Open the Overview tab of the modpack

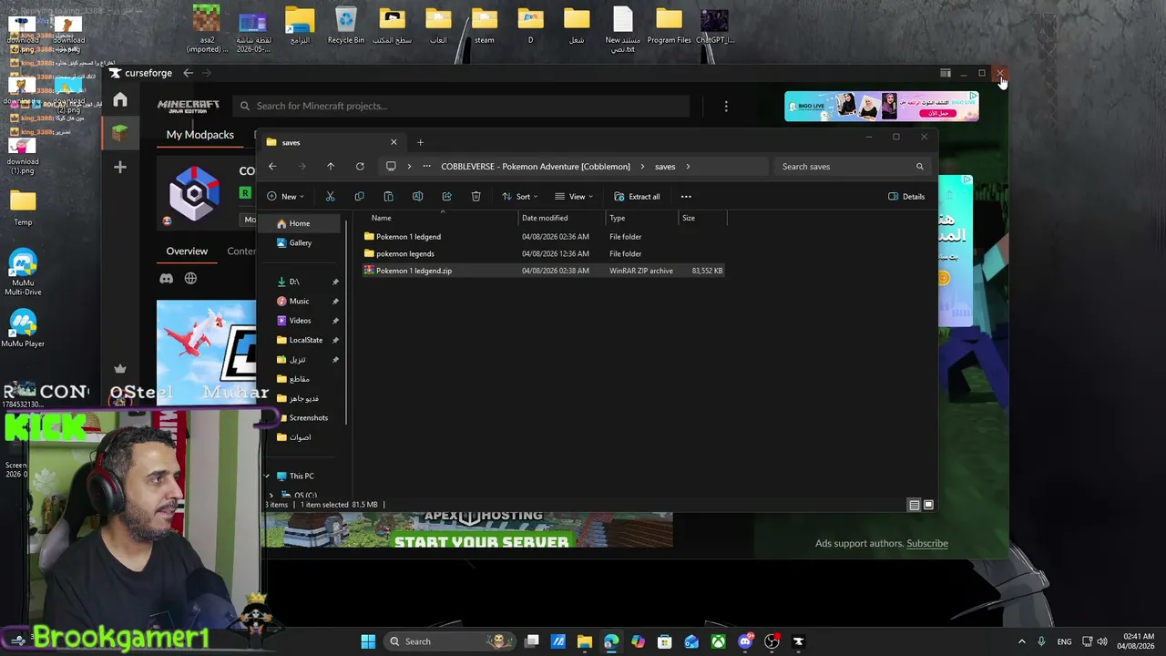tap(187, 251)
